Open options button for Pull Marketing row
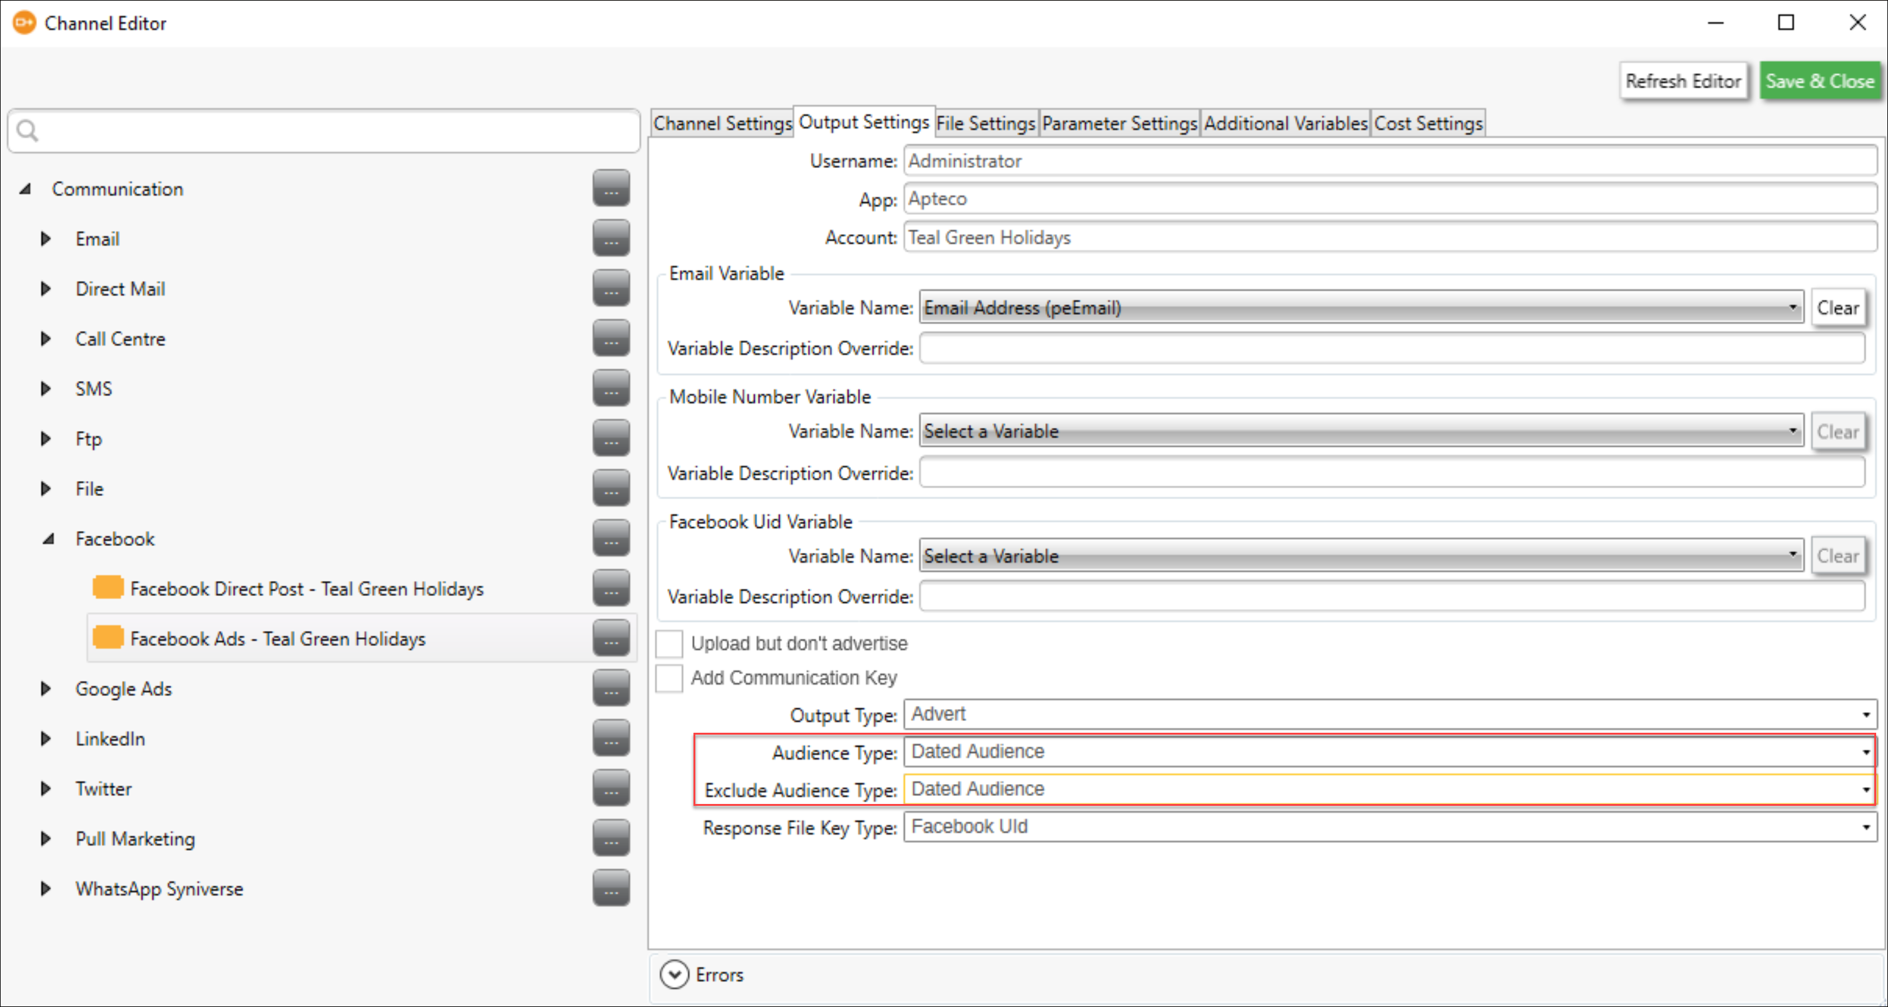This screenshot has height=1007, width=1888. 611,838
